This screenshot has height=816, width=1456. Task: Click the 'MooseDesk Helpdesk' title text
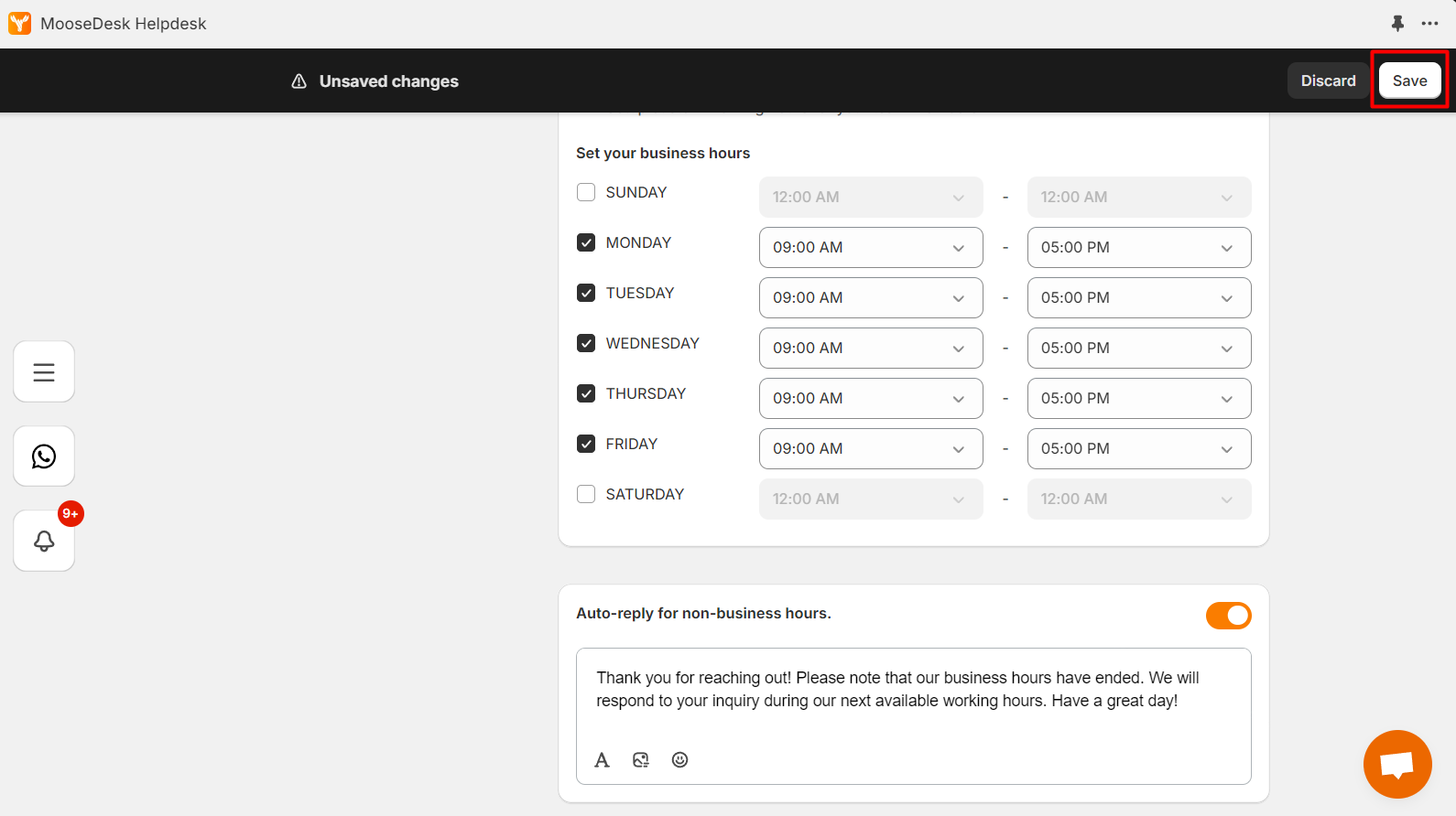[x=124, y=24]
